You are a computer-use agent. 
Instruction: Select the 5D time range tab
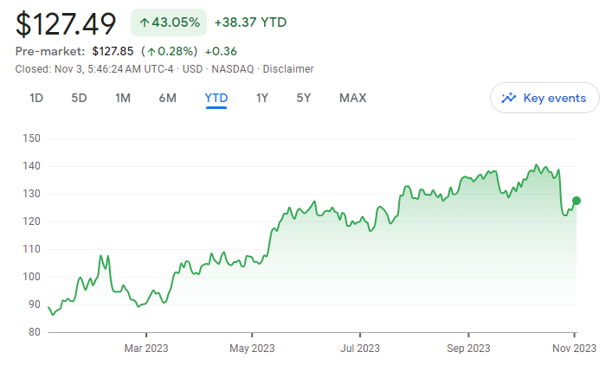(x=79, y=98)
